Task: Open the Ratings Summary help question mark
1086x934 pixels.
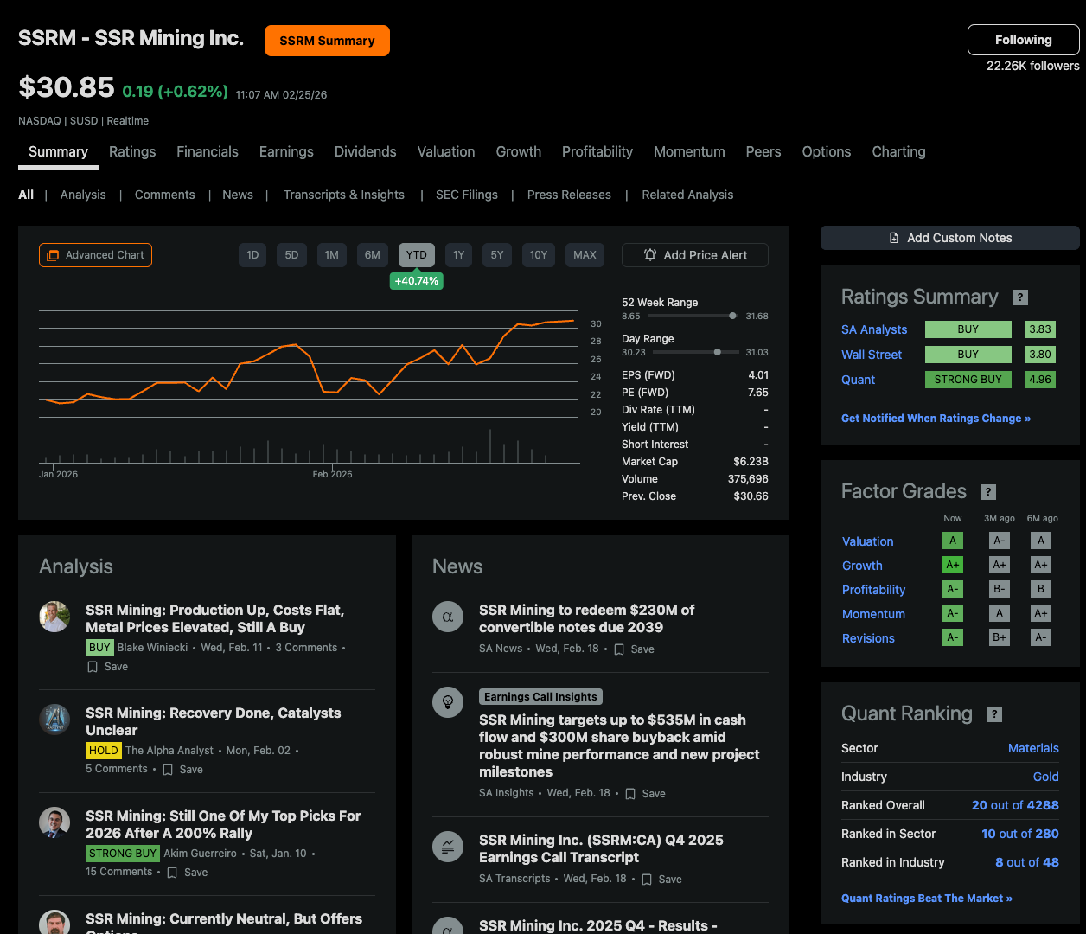Action: pos(1020,297)
